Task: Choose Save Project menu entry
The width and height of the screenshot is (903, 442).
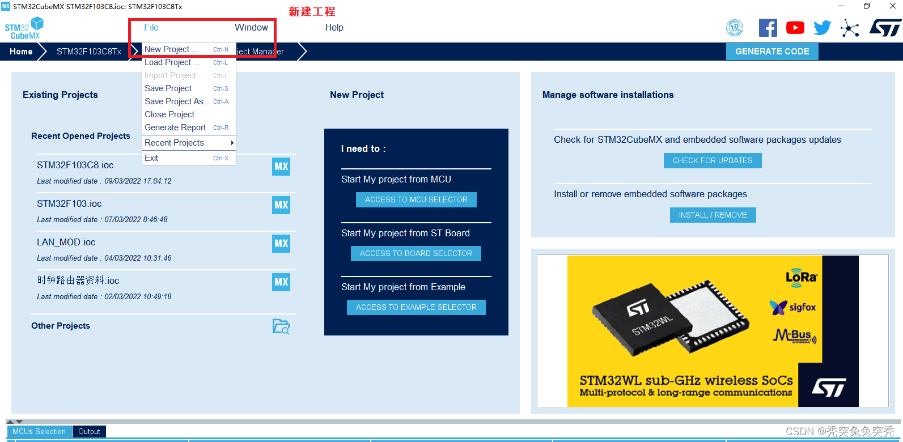Action: 189,88
